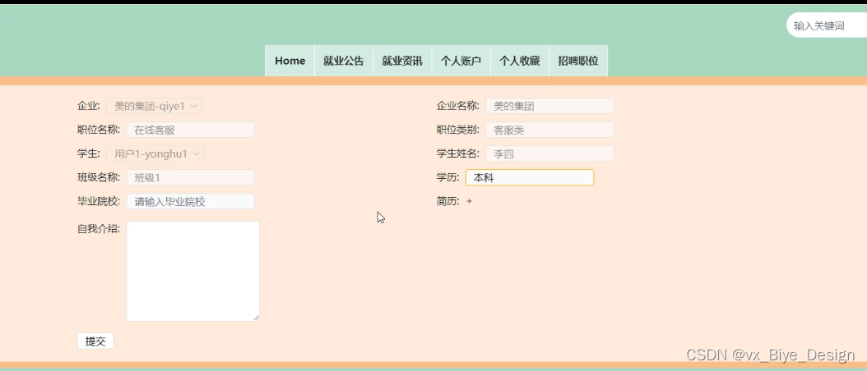This screenshot has width=867, height=371.
Task: Open the 就业资讯 menu item
Action: [402, 61]
